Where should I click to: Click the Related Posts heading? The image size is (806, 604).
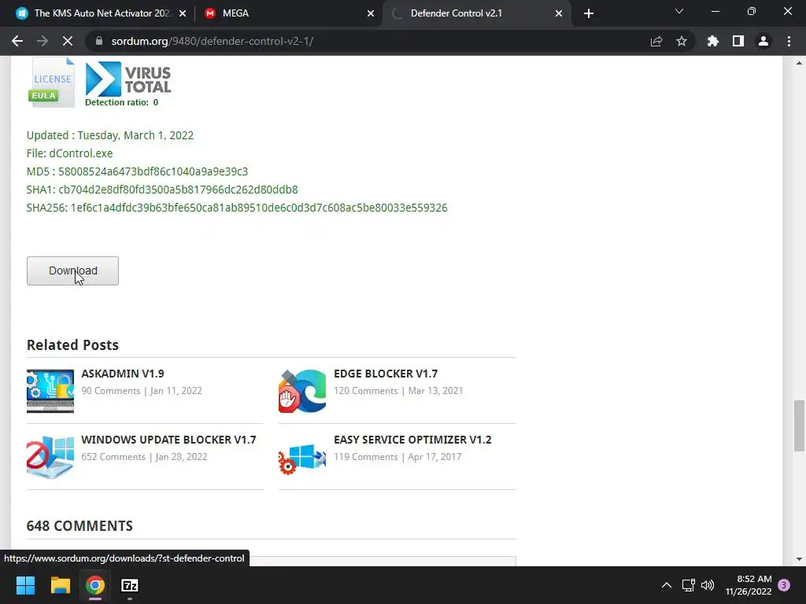click(x=72, y=344)
